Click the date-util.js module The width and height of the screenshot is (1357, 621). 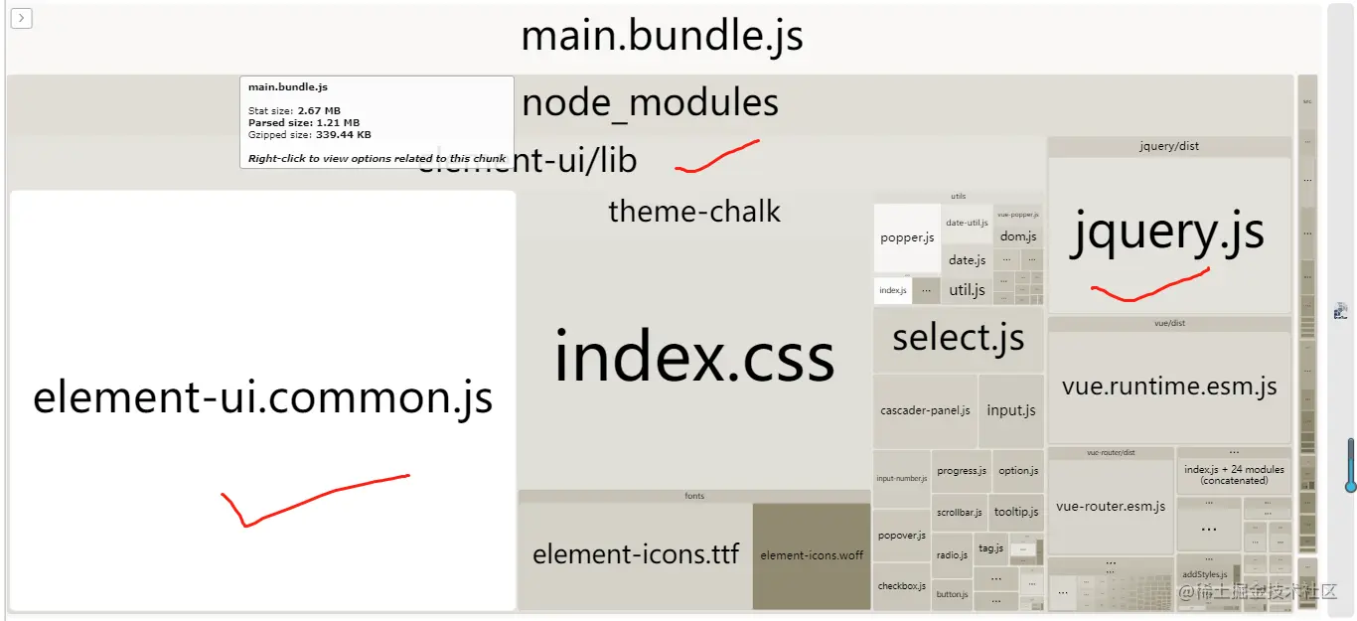click(967, 224)
